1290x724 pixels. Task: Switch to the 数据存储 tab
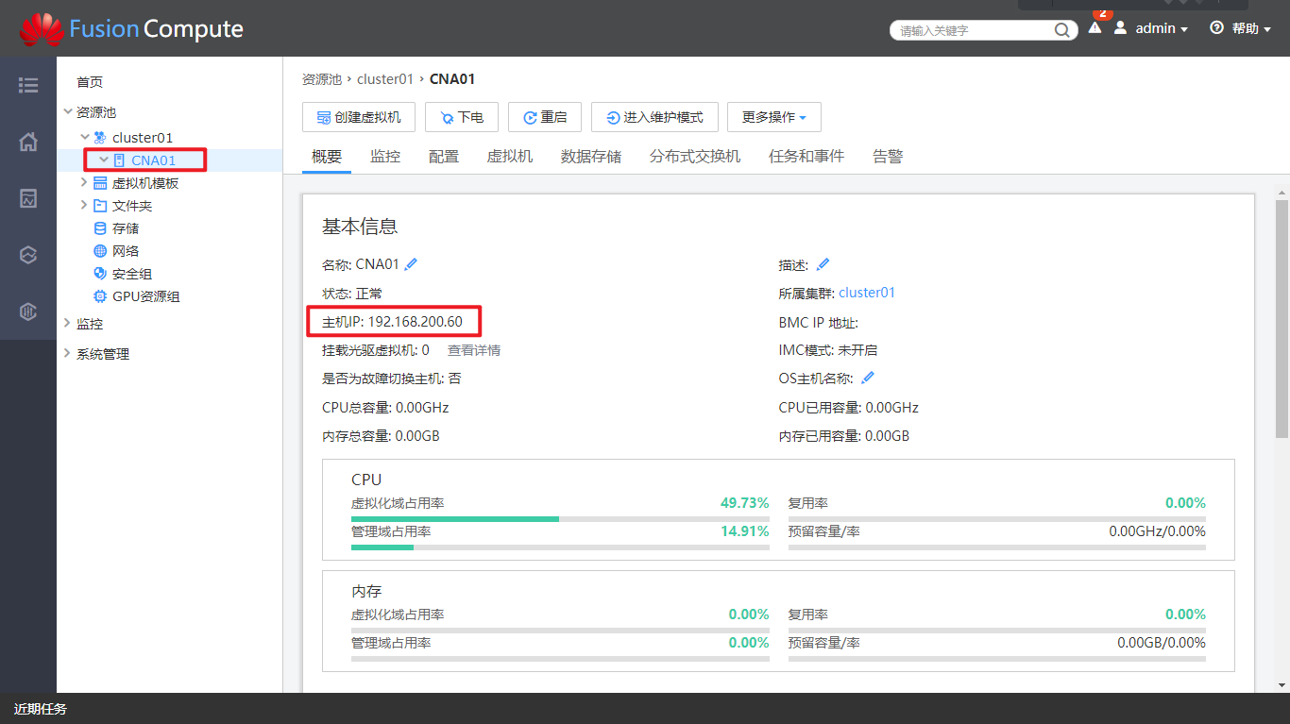(x=591, y=157)
